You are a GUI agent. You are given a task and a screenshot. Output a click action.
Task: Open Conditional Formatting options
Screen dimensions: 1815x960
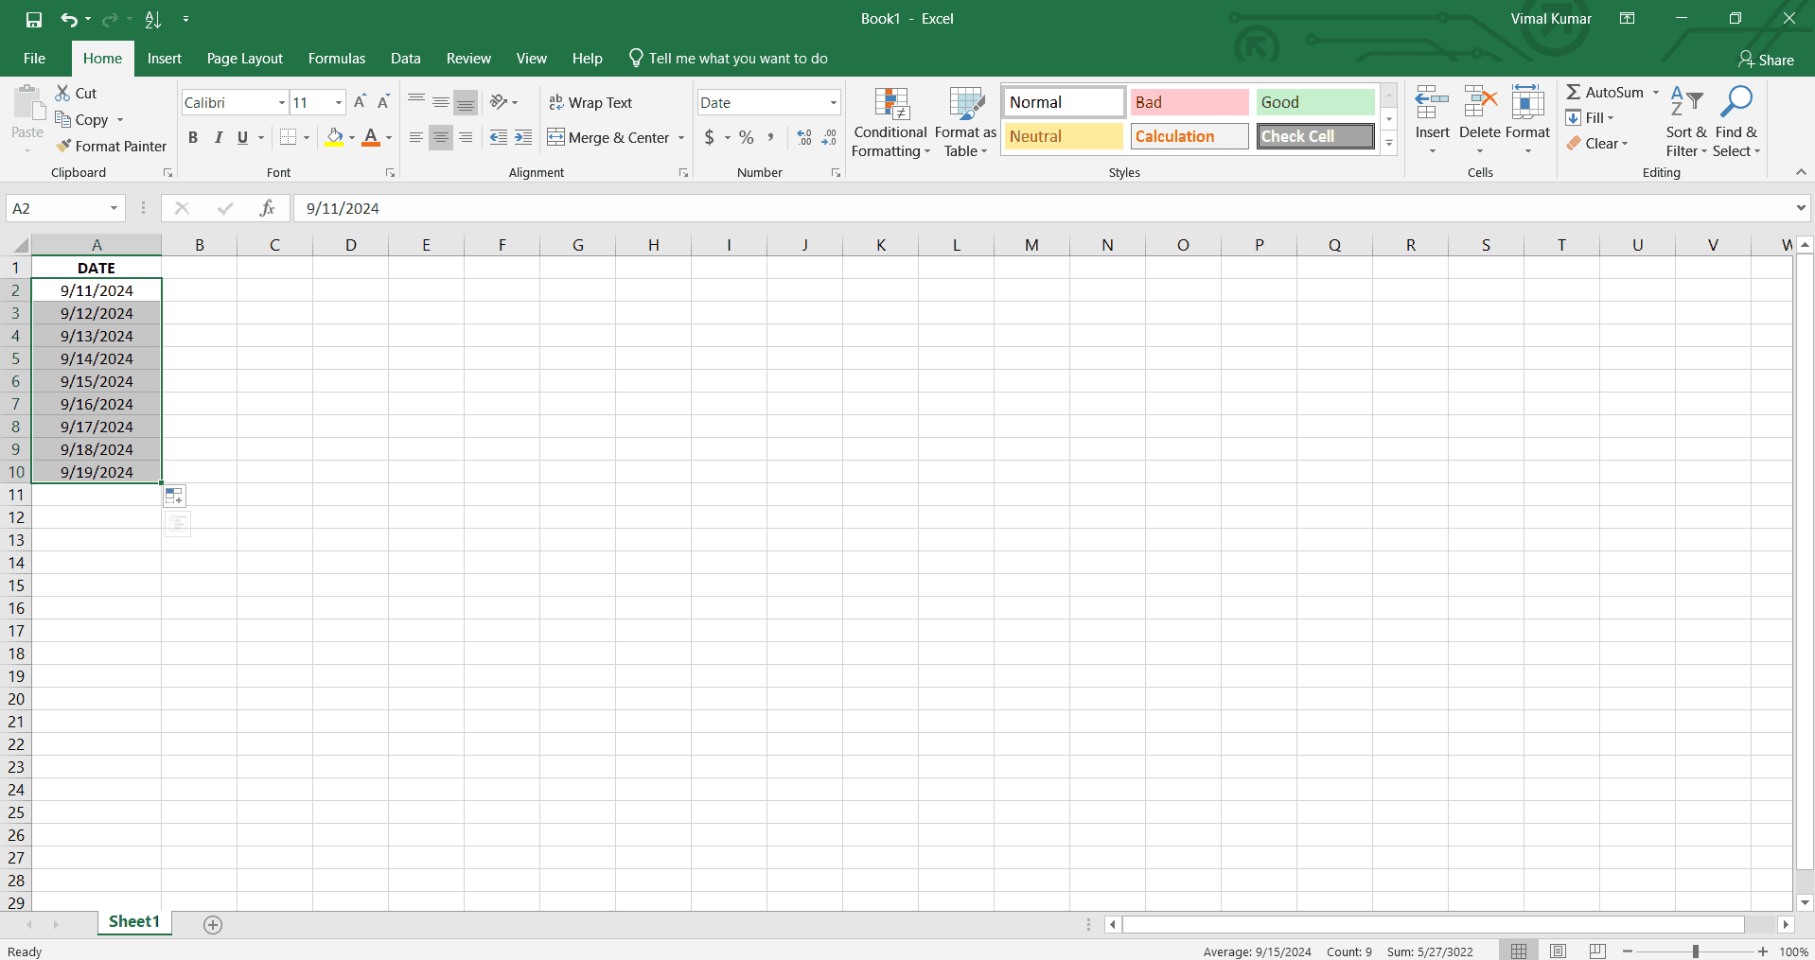click(x=890, y=123)
